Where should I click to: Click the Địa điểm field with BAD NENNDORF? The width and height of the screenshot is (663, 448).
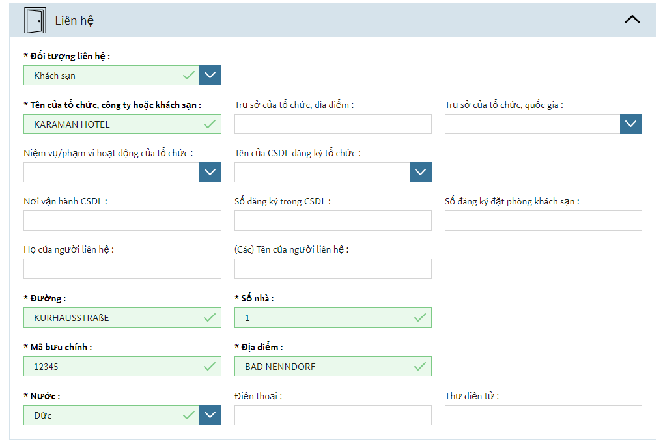point(326,367)
